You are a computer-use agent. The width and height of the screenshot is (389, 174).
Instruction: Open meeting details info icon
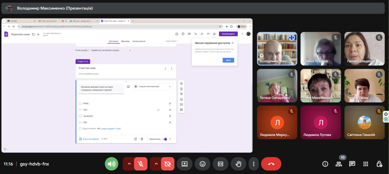[325, 164]
